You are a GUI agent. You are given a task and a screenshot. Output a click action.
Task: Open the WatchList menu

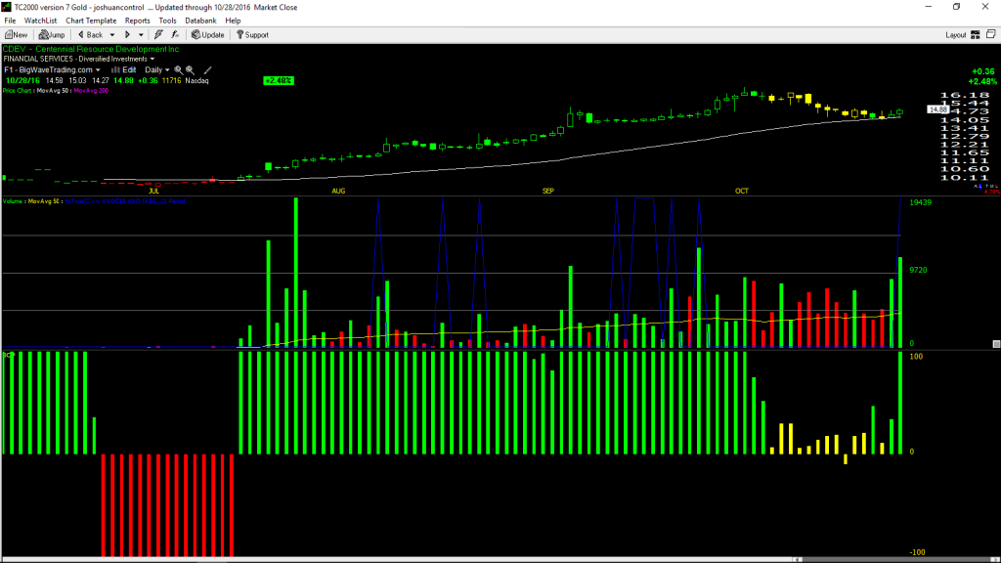click(40, 21)
